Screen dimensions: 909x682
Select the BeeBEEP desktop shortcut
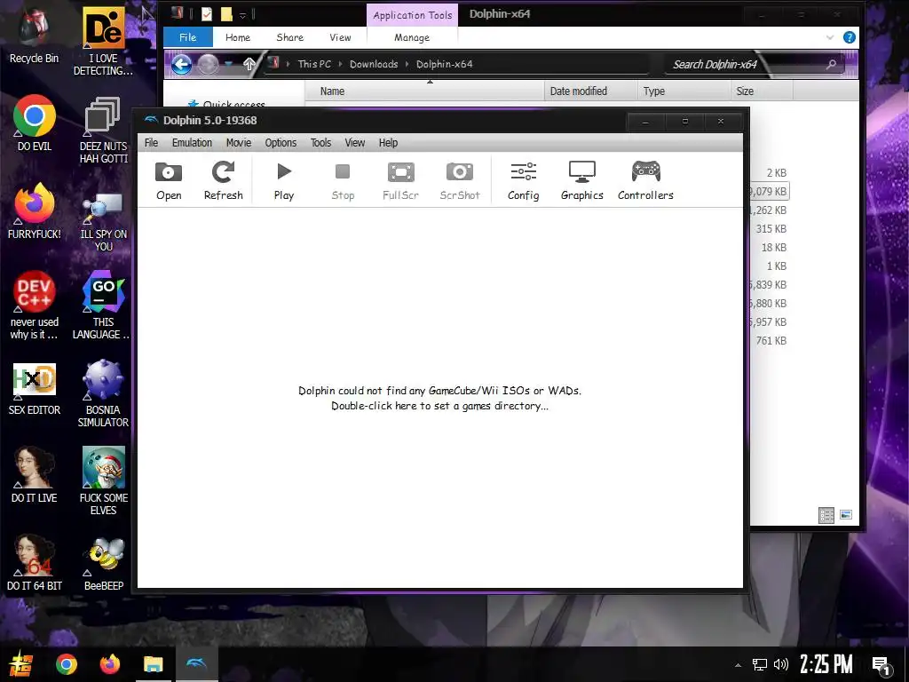(x=103, y=562)
